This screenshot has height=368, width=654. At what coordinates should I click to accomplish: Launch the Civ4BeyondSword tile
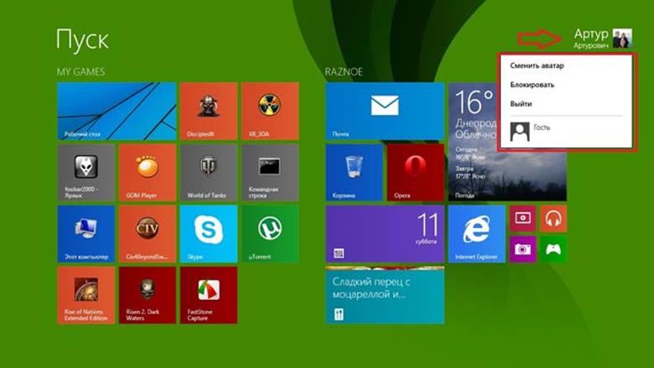tap(148, 234)
